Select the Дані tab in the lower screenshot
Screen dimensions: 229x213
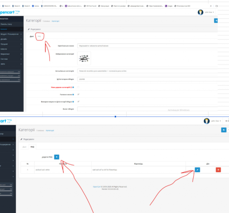(24, 147)
